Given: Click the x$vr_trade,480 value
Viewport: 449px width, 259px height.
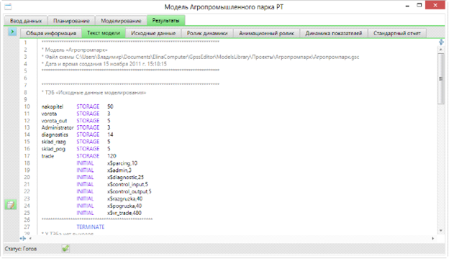Looking at the screenshot, I should 124,213.
